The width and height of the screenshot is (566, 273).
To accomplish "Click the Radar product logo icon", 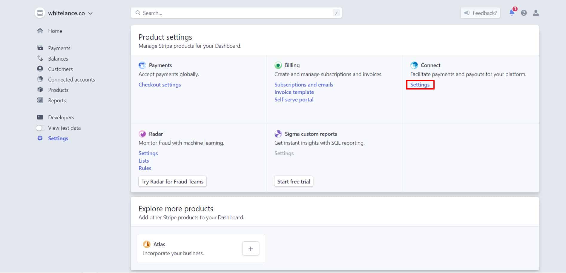I will tap(142, 134).
